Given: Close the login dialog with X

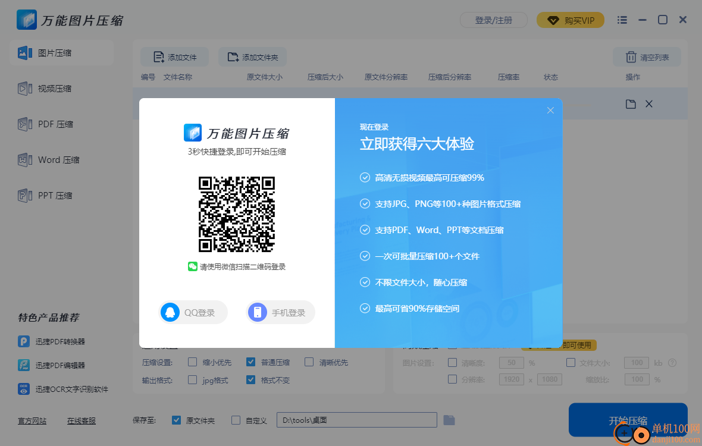Looking at the screenshot, I should [x=550, y=110].
